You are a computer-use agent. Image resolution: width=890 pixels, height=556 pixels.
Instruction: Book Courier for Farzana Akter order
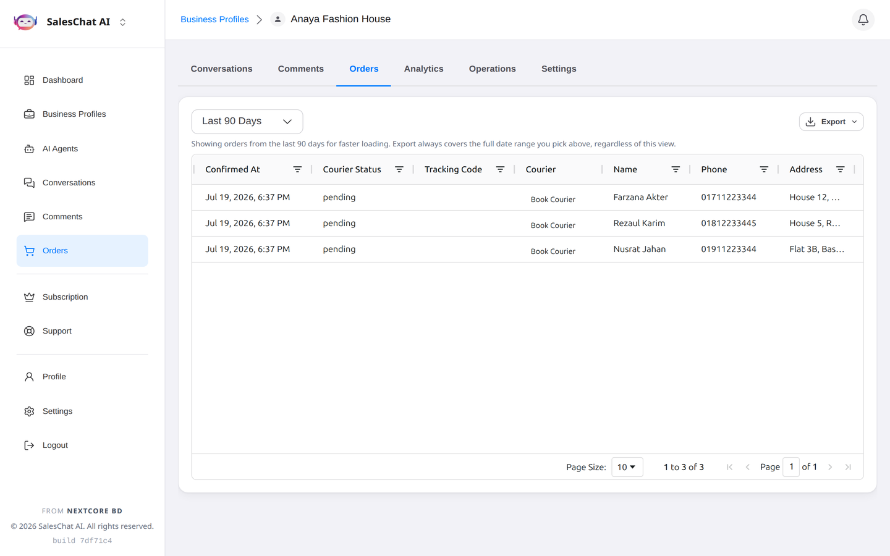click(553, 199)
